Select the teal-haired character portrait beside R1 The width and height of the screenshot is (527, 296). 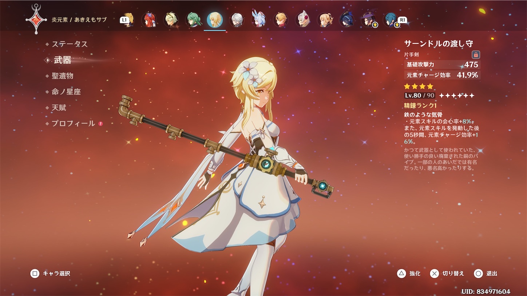391,20
